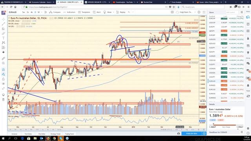
Task: Open File Explorer from the taskbar
Action: tap(35, 138)
